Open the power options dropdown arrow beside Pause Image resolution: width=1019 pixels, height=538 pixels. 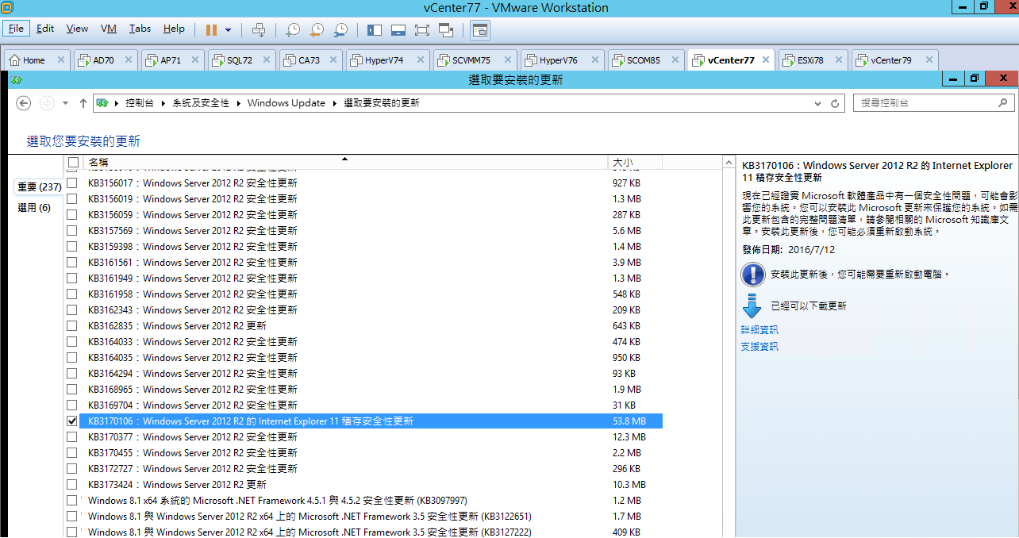[x=229, y=29]
